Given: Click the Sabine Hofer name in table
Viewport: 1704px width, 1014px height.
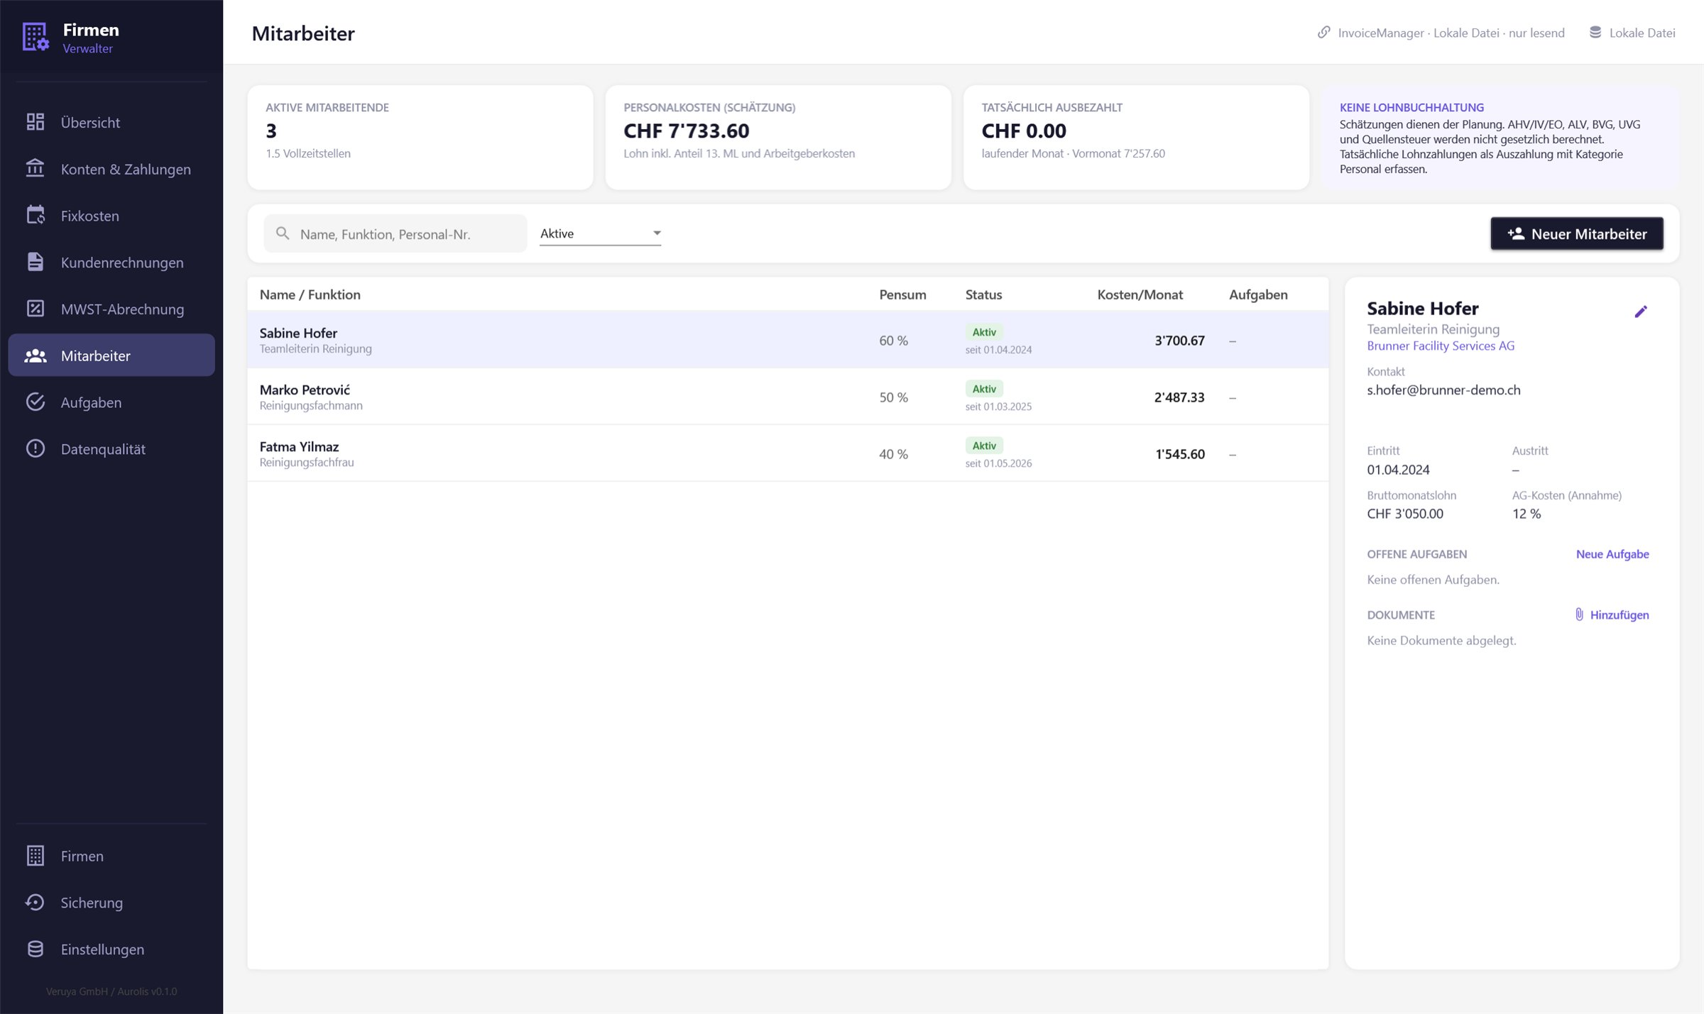Looking at the screenshot, I should click(x=298, y=333).
